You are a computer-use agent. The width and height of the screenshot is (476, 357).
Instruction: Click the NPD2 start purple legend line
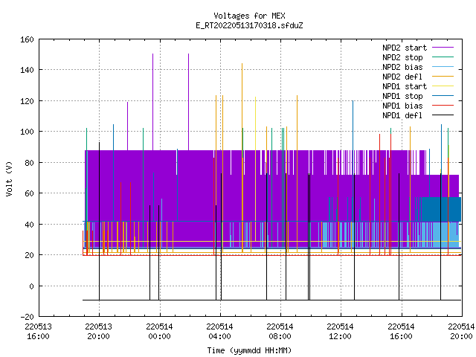pos(443,48)
